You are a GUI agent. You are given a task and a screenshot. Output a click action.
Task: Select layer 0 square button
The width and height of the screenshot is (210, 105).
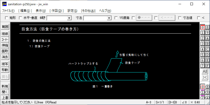pyautogui.click(x=203, y=27)
